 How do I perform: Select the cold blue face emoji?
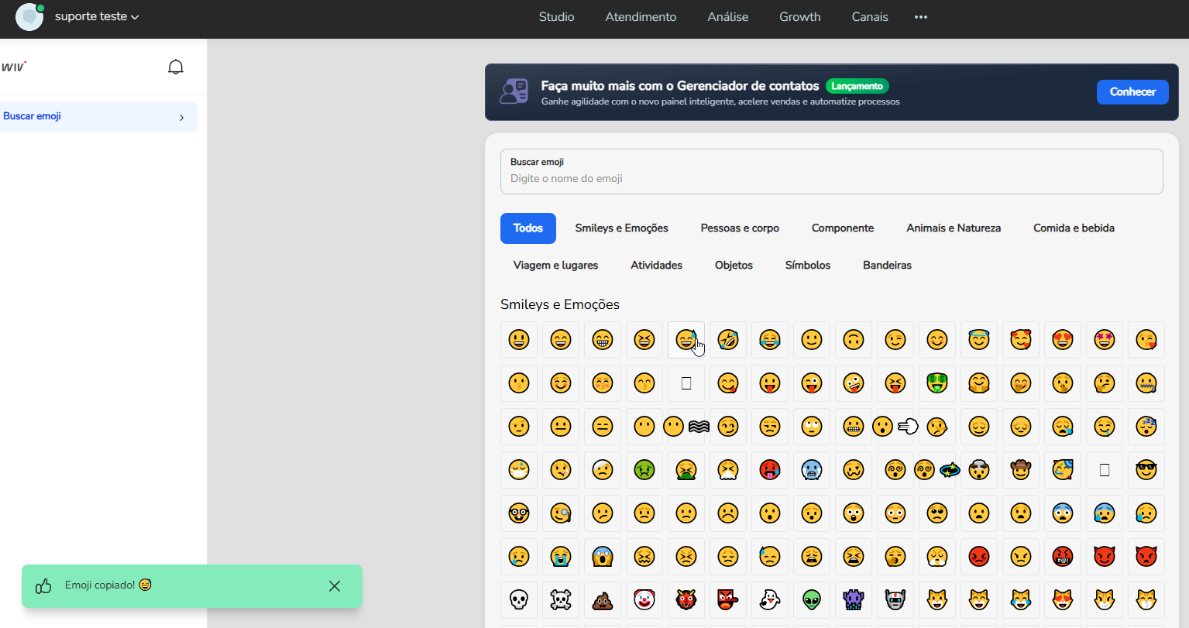click(812, 470)
